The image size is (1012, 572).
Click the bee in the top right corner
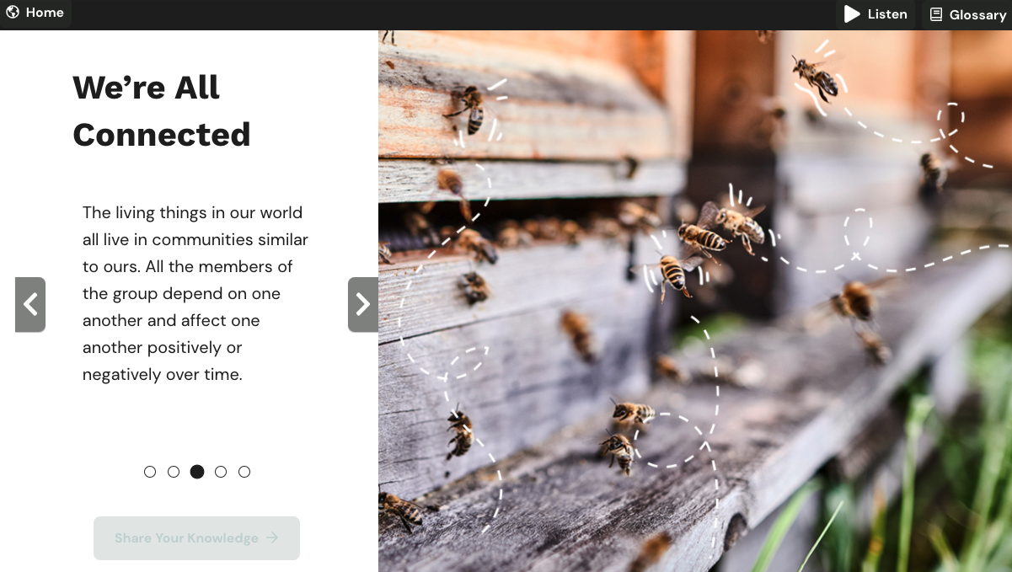tap(816, 78)
